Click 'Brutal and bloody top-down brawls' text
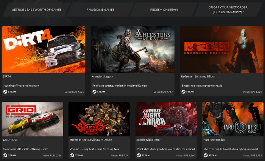 [x=202, y=85]
